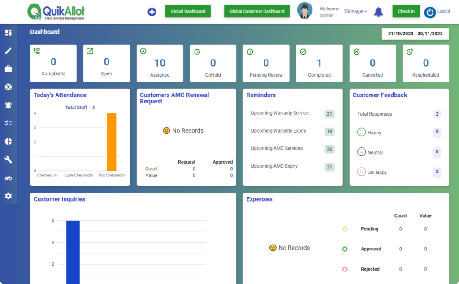Open the Completed count card
This screenshot has height=284, width=459.
coord(319,63)
